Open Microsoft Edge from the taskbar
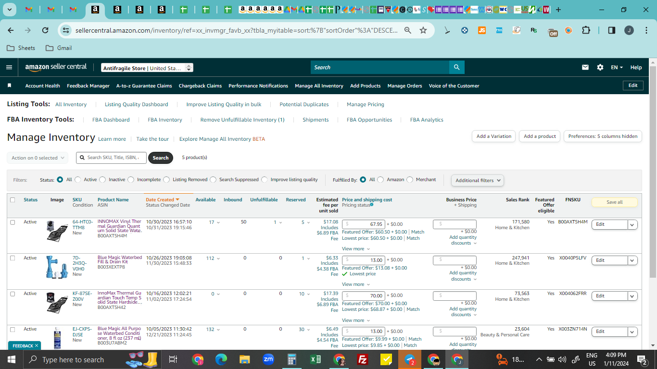This screenshot has height=369, width=657. [221, 359]
